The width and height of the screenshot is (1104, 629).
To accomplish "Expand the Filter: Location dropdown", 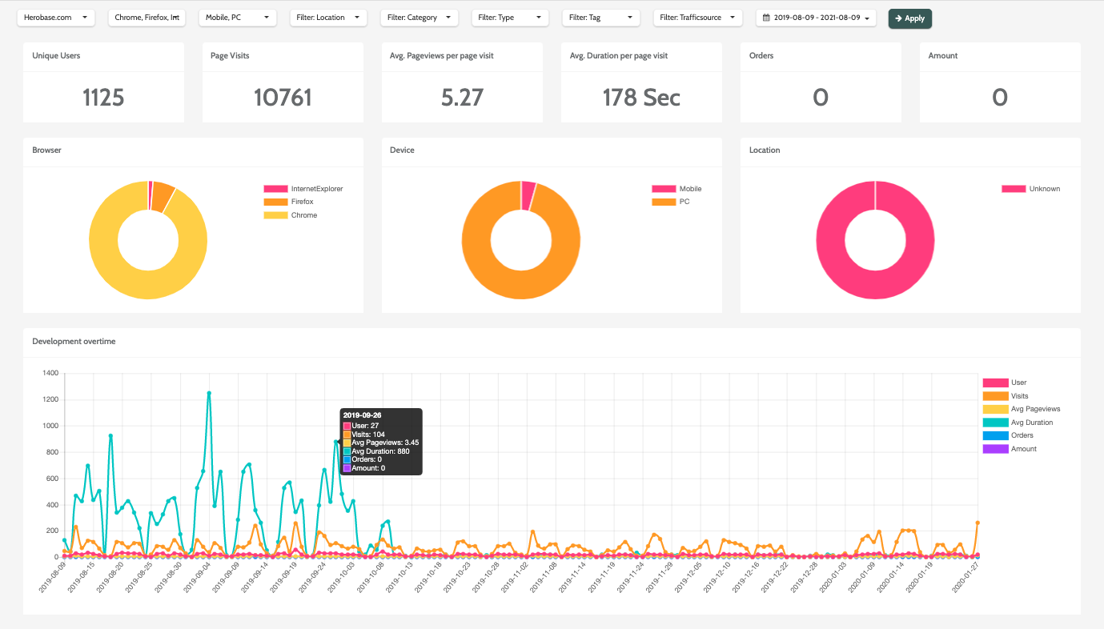I will coord(328,18).
